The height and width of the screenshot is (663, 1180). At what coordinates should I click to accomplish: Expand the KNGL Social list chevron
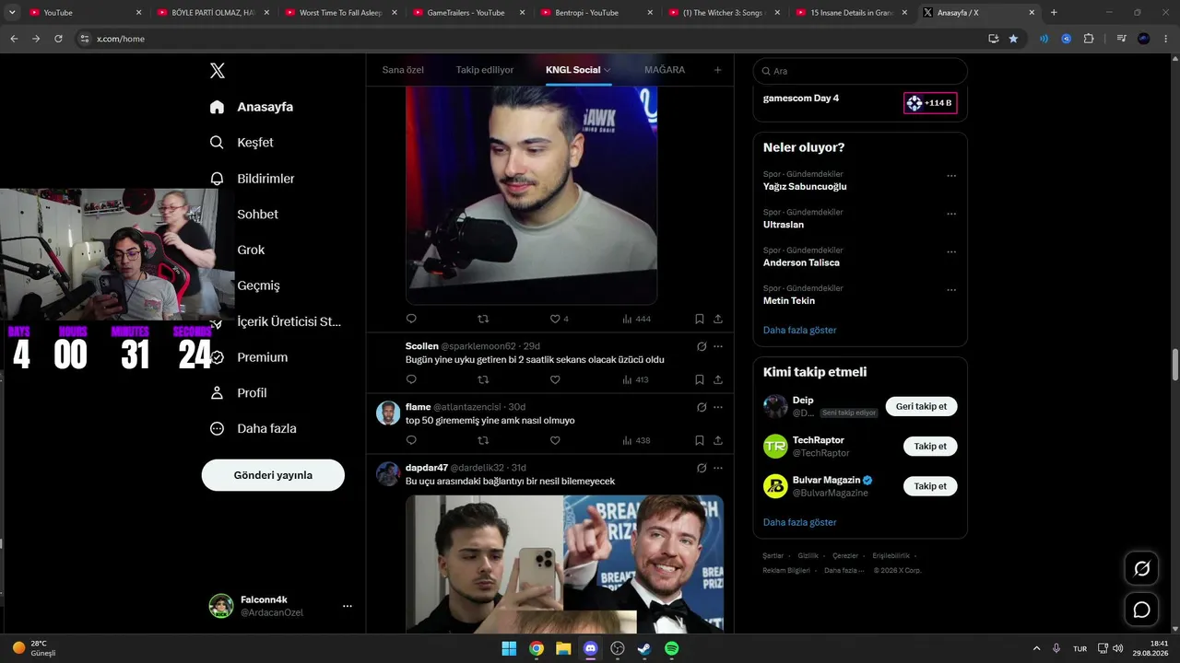pos(608,70)
